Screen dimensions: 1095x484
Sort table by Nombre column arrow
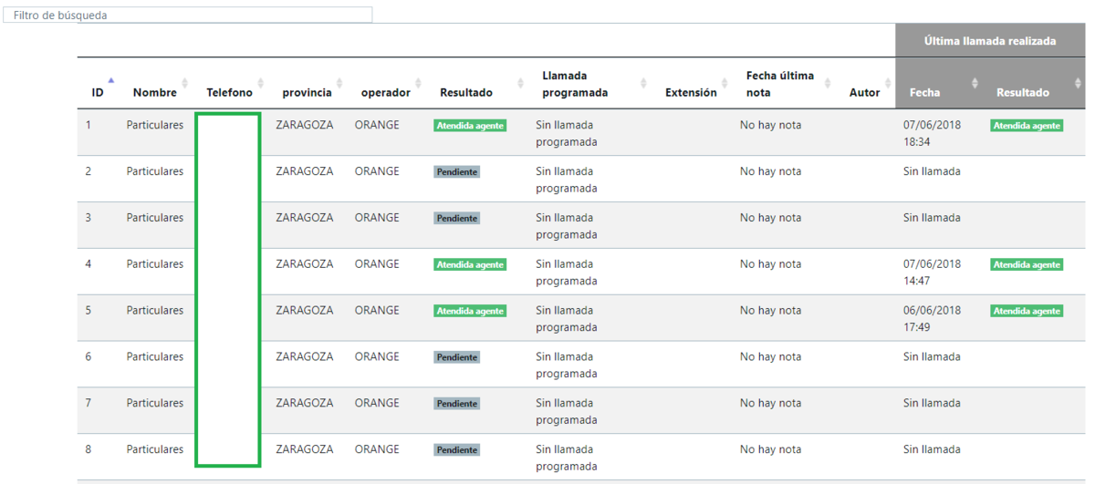click(185, 84)
